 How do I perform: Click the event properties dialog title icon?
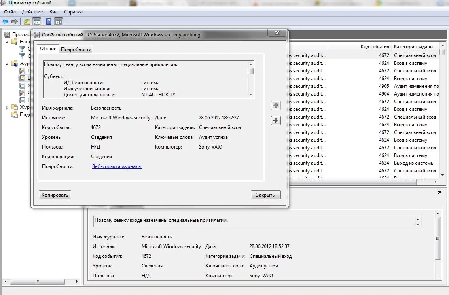point(37,35)
